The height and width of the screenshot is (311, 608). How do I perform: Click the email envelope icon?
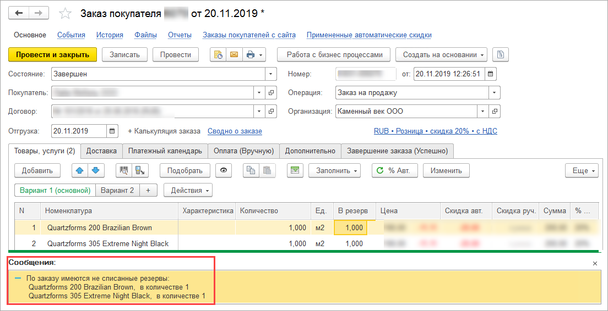234,54
